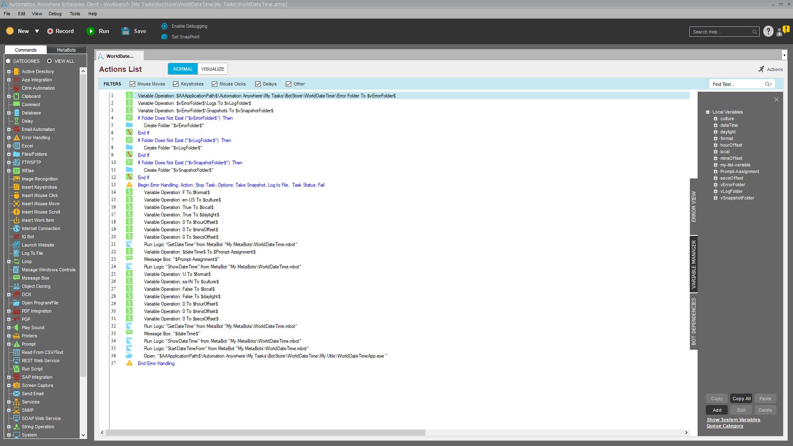793x446 pixels.
Task: Click the Actions running-man icon
Action: [761, 69]
